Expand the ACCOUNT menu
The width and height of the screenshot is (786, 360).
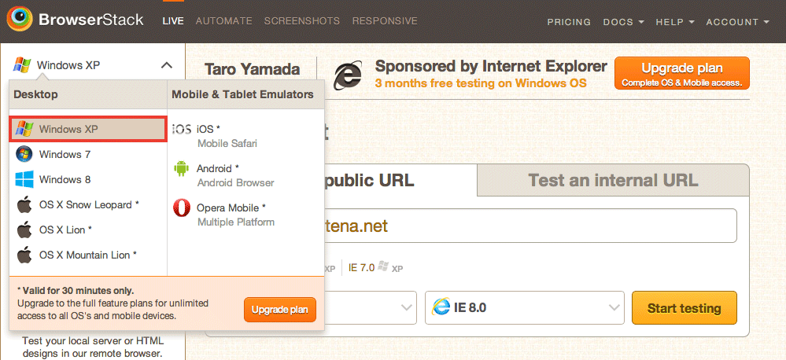pyautogui.click(x=737, y=22)
